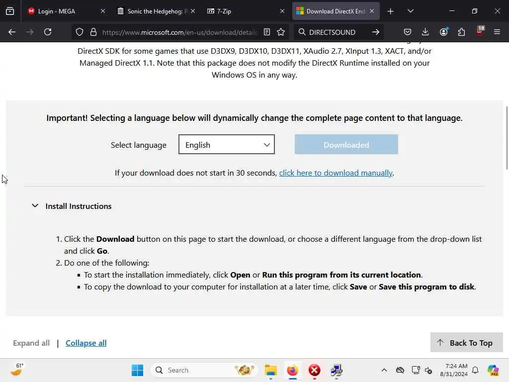Launch Copilot preview from taskbar
Viewport: 509px width, 382px height.
[x=493, y=370]
